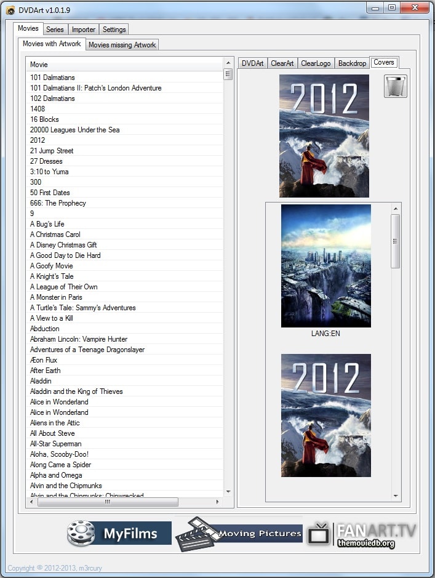Select '27 Dresses' movie row
The height and width of the screenshot is (578, 435).
(x=124, y=161)
